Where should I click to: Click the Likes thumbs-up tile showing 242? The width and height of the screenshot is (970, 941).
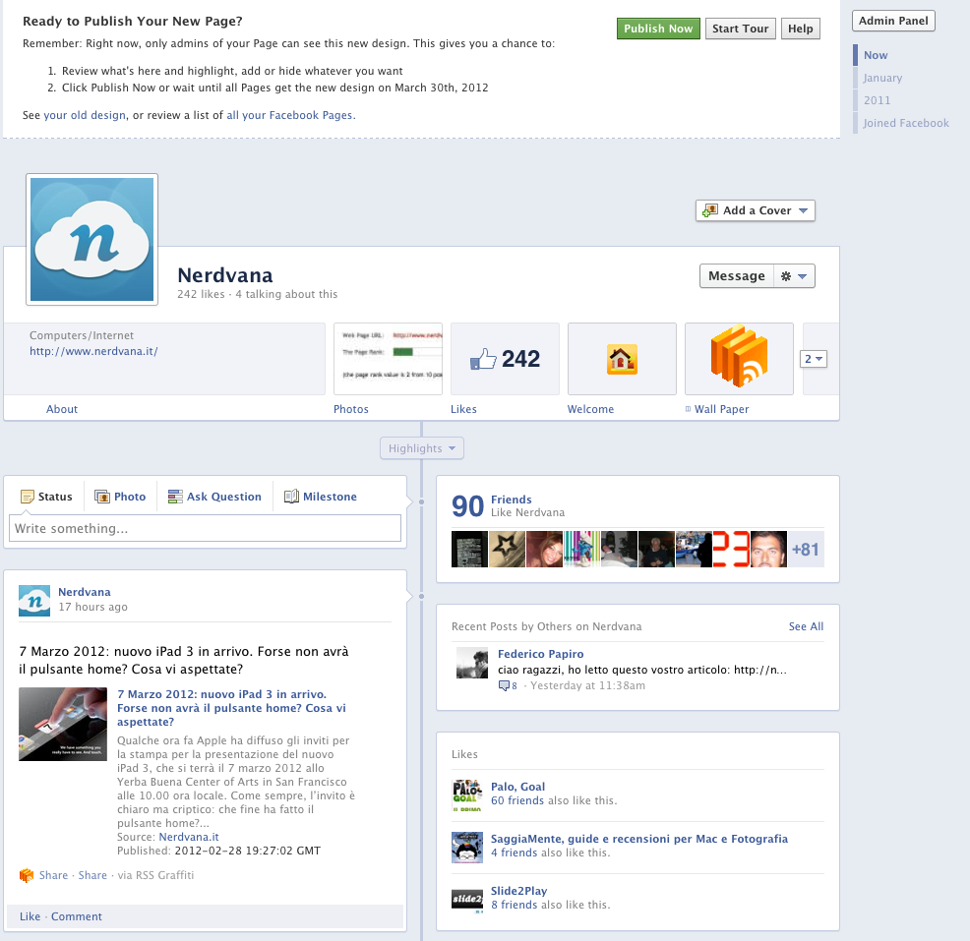505,359
